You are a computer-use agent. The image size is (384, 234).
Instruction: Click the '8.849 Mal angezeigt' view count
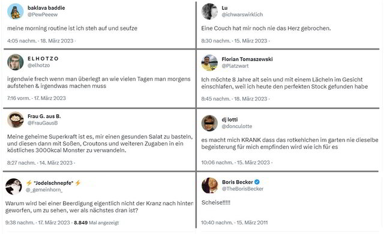[x=96, y=223]
